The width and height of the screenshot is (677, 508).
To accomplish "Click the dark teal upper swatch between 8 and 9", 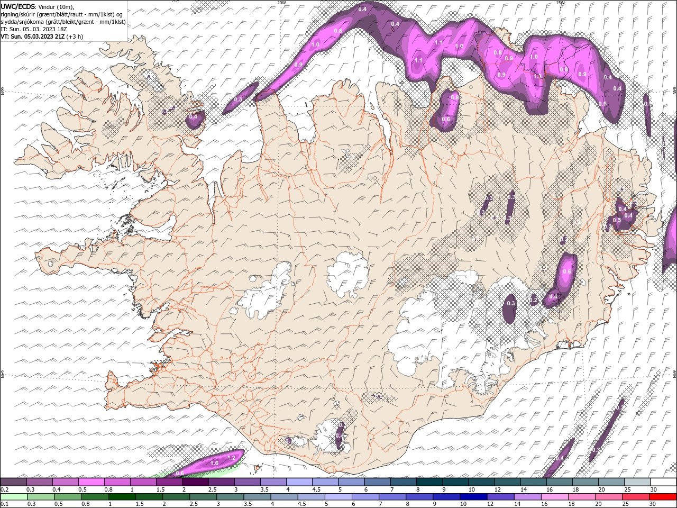I will pyautogui.click(x=429, y=482).
